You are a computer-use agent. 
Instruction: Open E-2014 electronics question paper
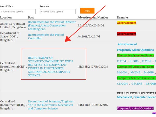(x=121, y=61)
